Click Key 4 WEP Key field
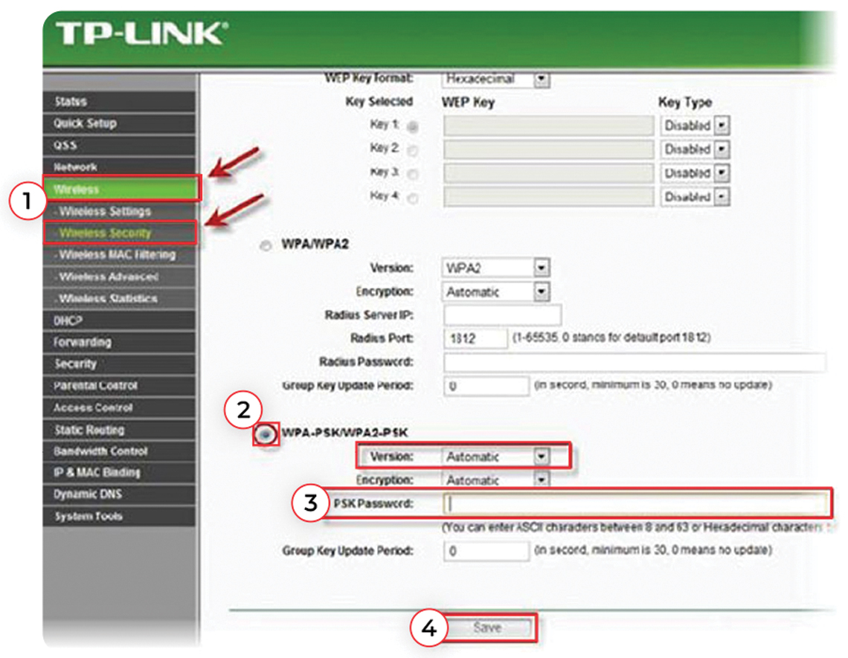This screenshot has height=658, width=848. coord(549,197)
